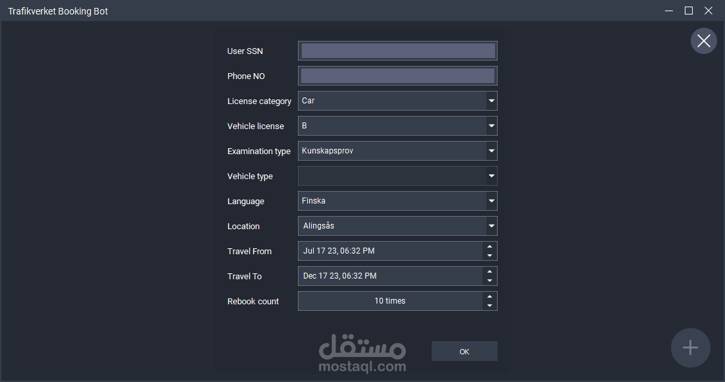
Task: Increase Rebook count with up arrow
Action: pos(490,296)
